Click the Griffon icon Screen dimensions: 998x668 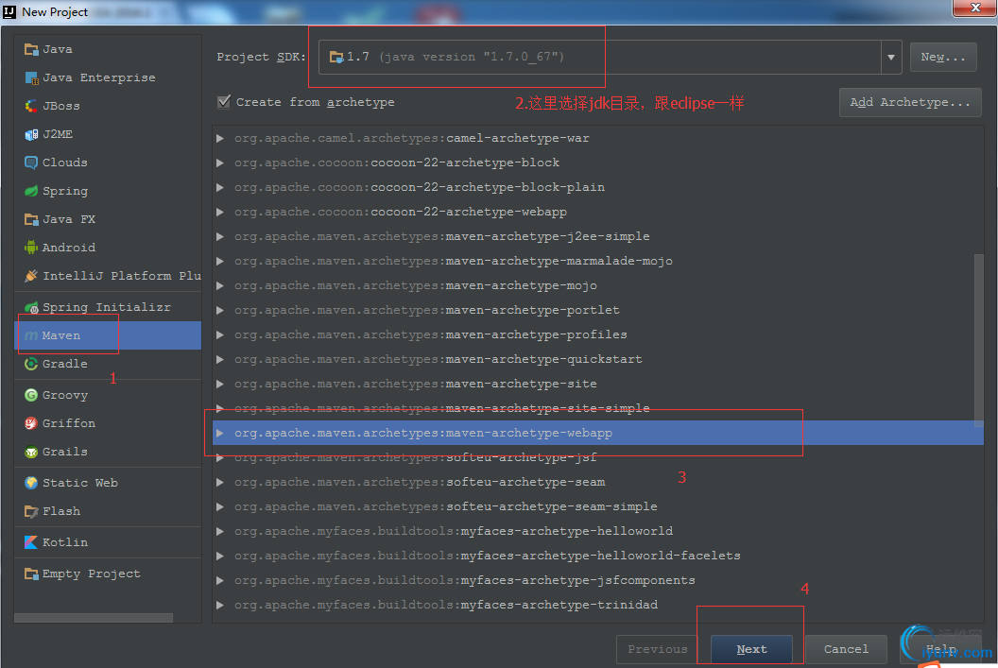pyautogui.click(x=31, y=423)
